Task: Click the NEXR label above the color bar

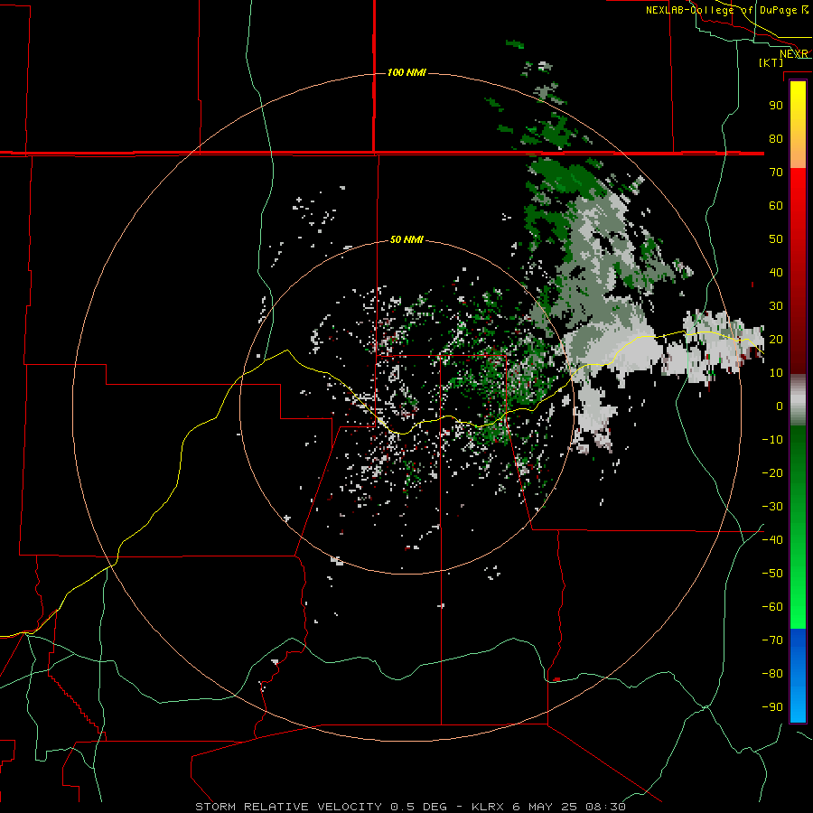Action: 794,54
